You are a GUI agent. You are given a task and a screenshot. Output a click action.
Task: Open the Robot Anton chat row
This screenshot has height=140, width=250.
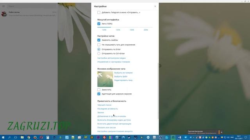[x=29, y=14]
